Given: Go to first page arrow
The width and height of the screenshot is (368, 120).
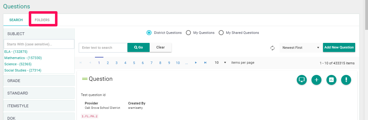Looking at the screenshot, I should [x=81, y=63].
